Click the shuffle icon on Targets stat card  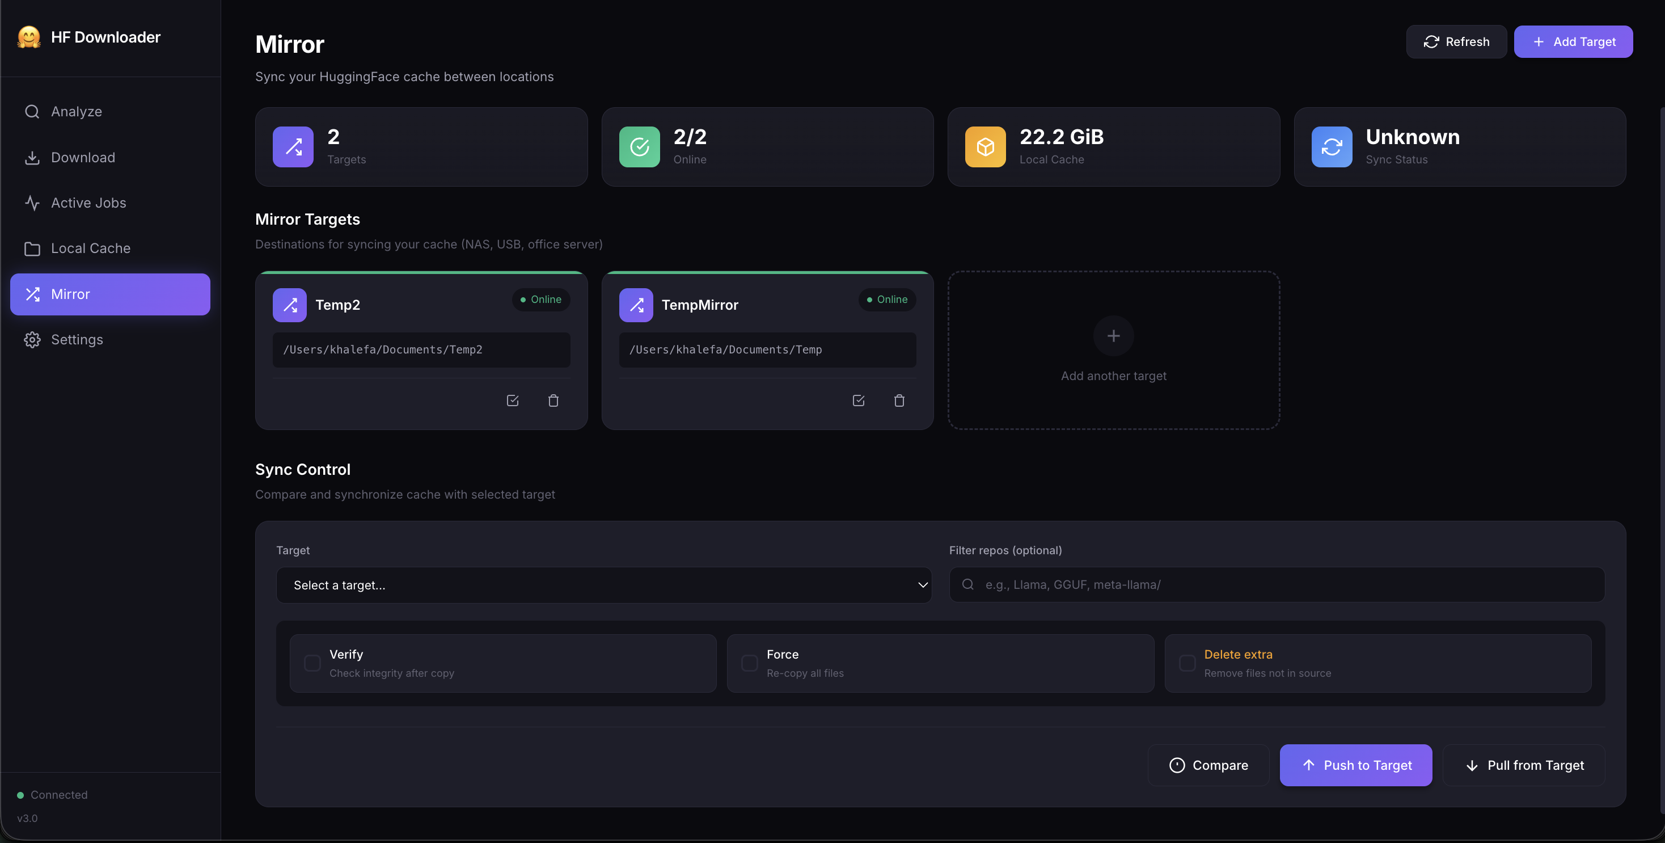pos(293,147)
